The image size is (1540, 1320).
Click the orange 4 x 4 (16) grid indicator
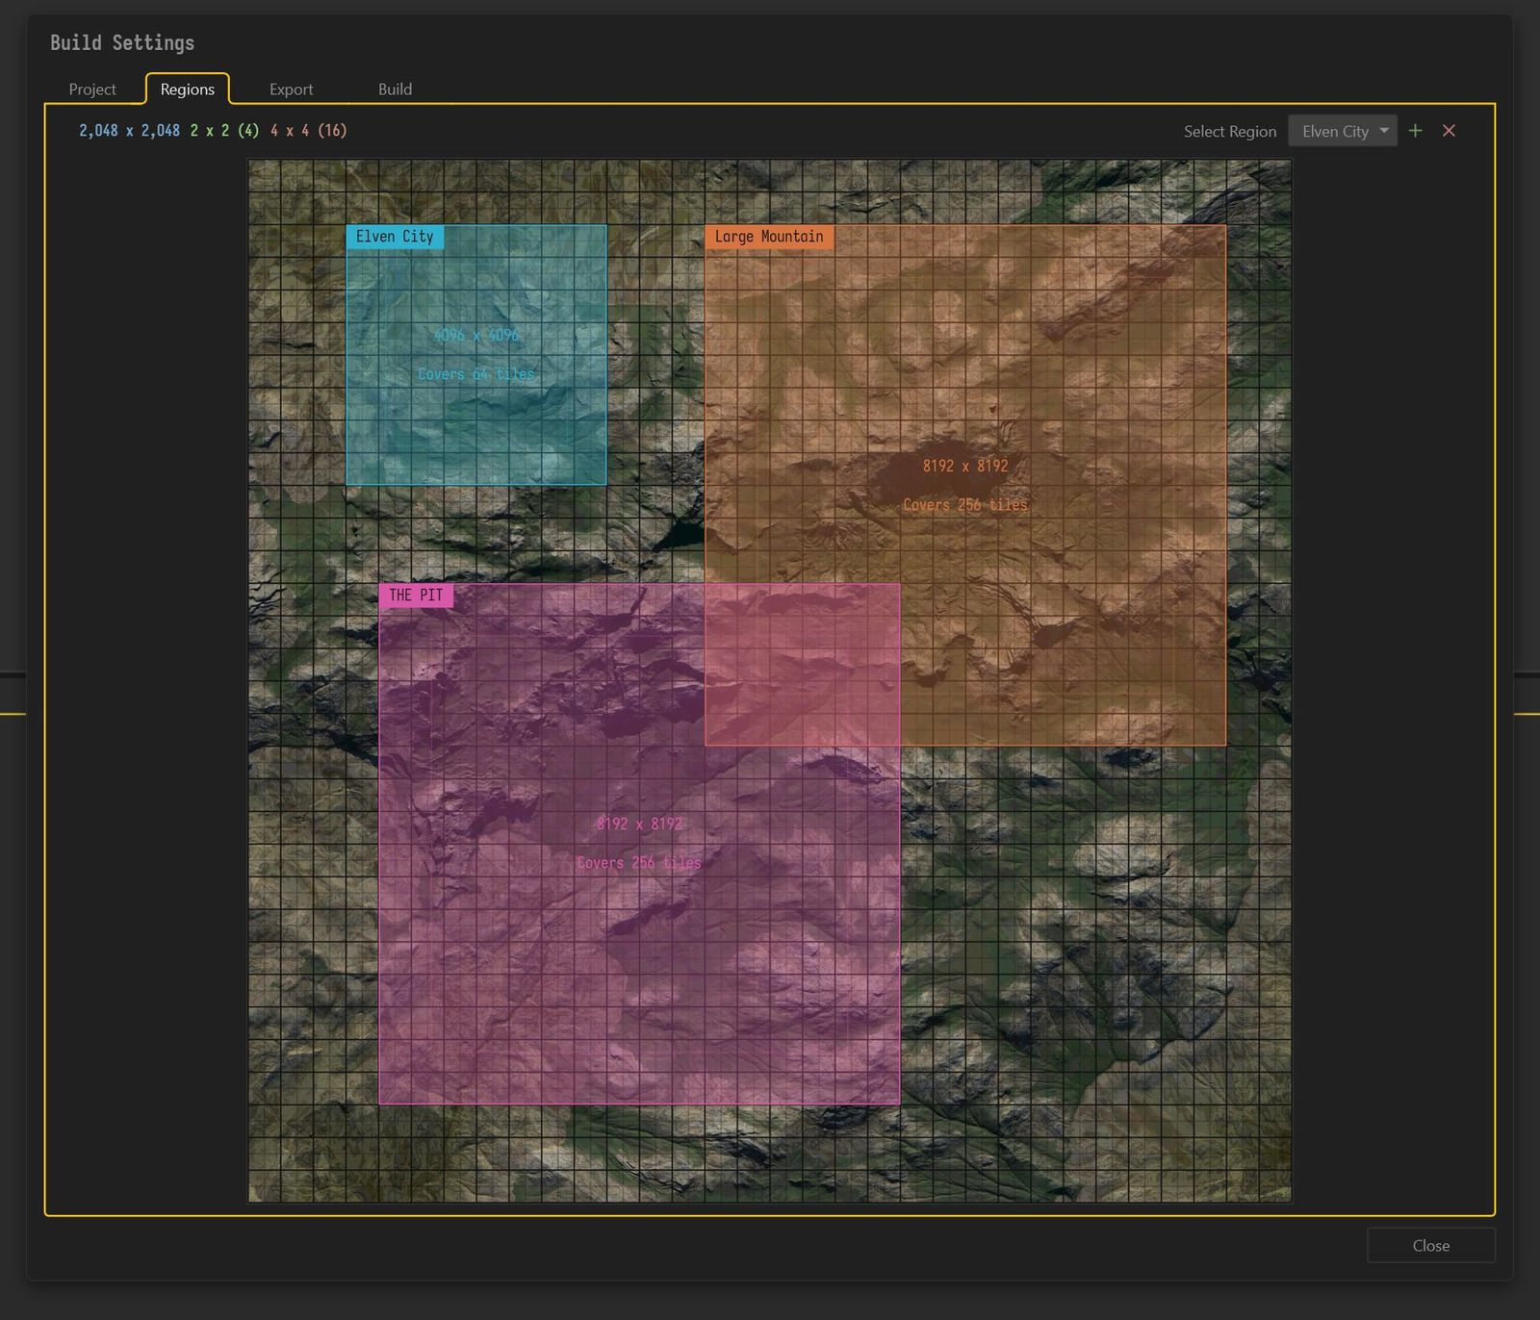(307, 131)
